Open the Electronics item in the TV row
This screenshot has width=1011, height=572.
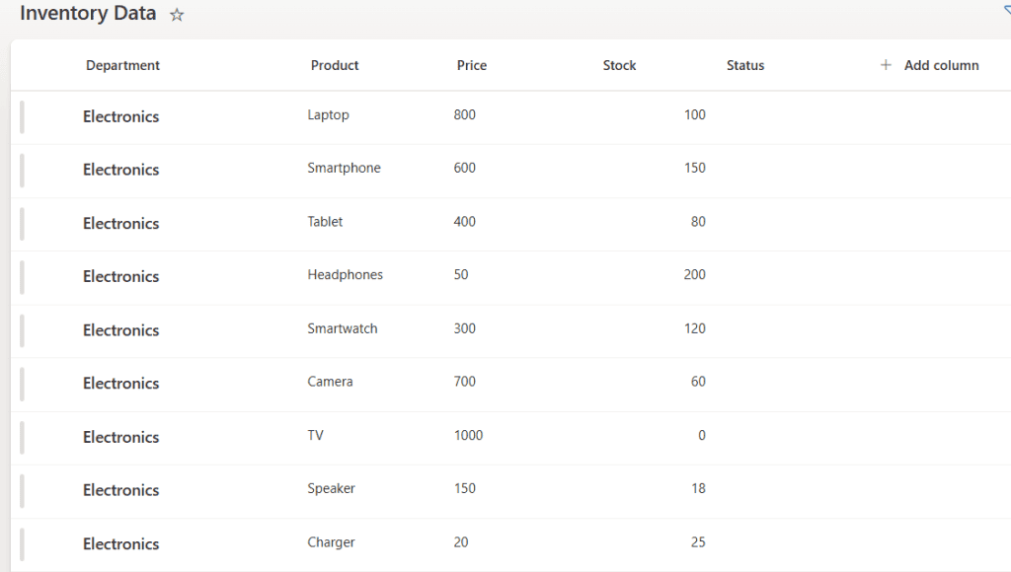121,437
